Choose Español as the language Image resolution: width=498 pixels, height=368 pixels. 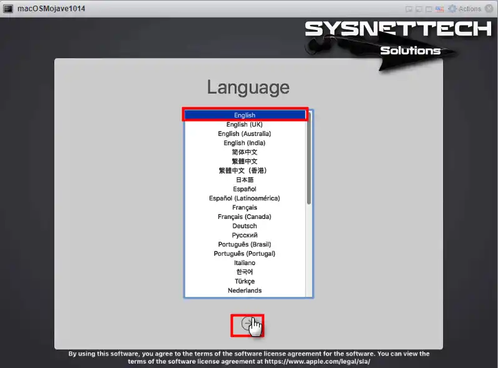(245, 189)
